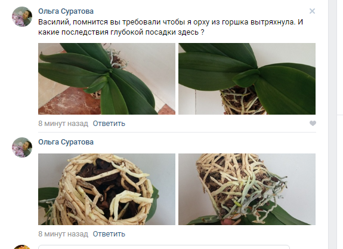Image resolution: width=343 pixels, height=249 pixels.
Task: Like the first comment with the heart icon
Action: (313, 123)
